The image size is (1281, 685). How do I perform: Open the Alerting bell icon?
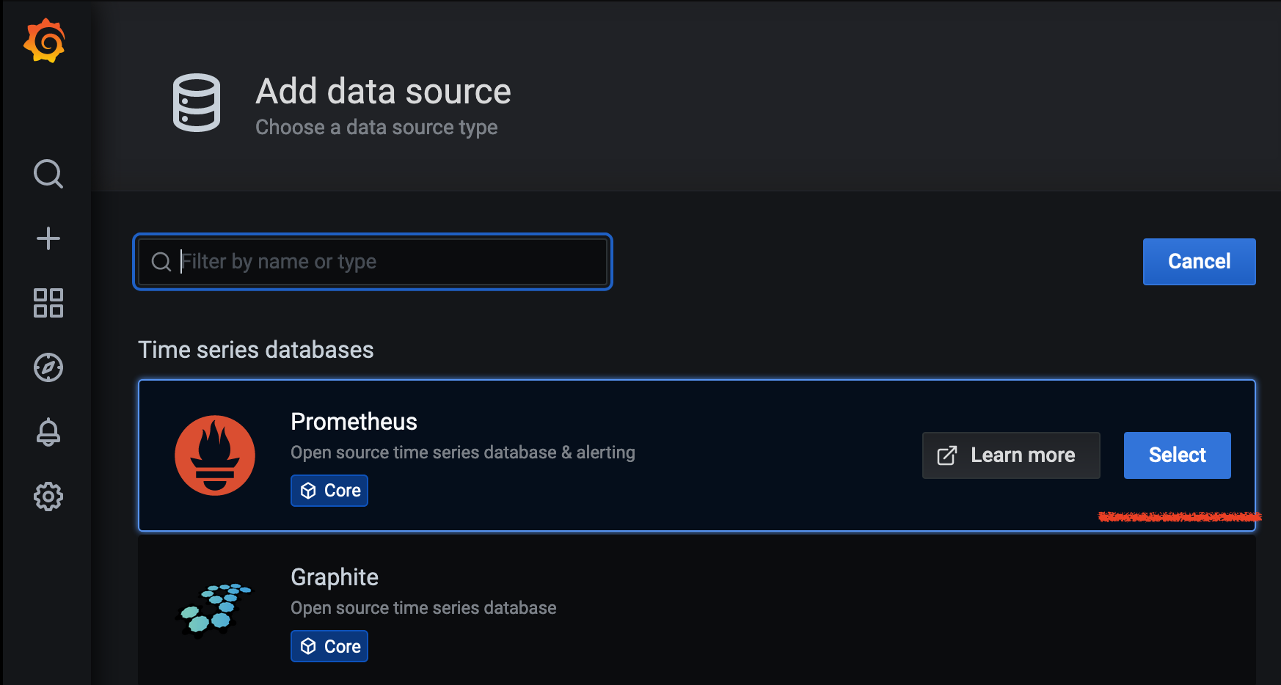[48, 432]
